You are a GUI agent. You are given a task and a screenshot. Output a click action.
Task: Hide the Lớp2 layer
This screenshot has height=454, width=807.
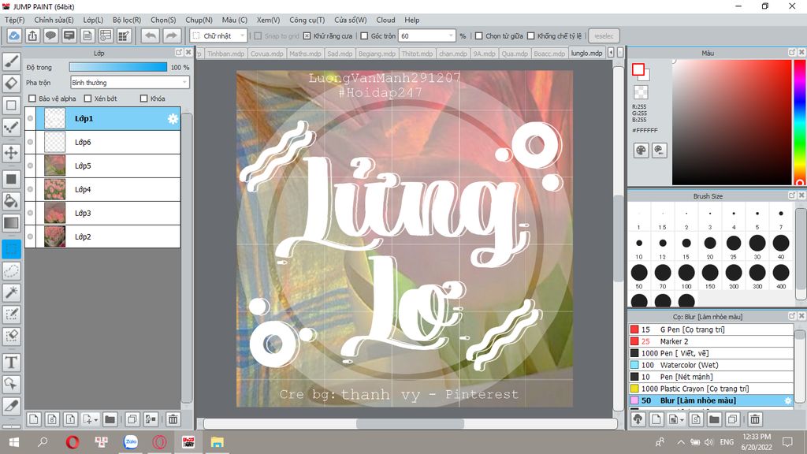pyautogui.click(x=31, y=236)
